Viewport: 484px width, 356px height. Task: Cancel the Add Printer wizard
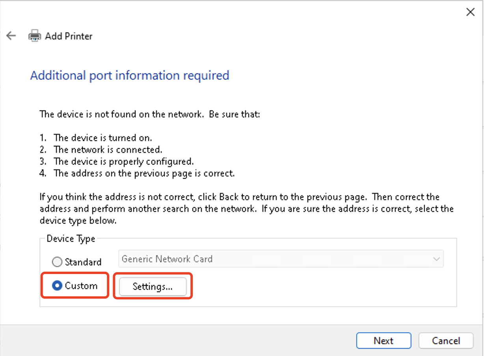(x=446, y=341)
